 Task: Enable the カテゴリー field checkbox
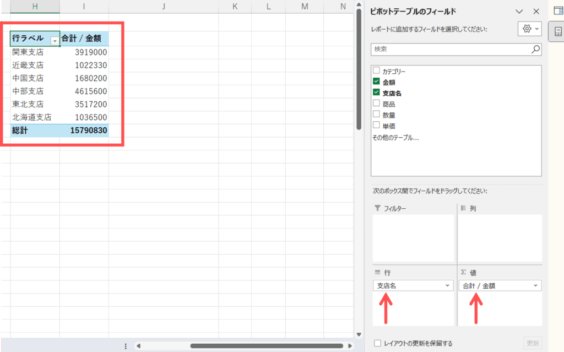[376, 71]
